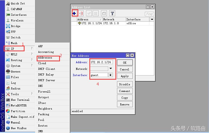Click the Interfaces card icon
This screenshot has height=133, width=209.
8,15
